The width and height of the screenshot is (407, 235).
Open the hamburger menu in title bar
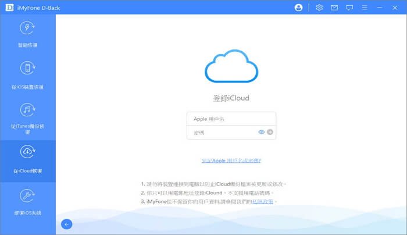coord(364,8)
